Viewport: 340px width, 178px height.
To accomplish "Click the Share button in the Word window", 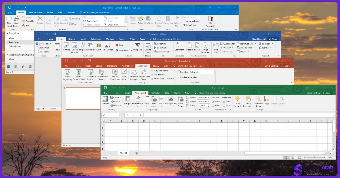I will coord(273,39).
